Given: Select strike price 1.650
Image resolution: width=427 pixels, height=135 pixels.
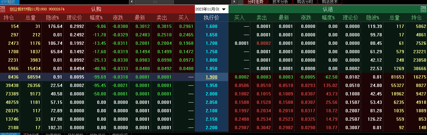Looking at the screenshot, I should (x=212, y=35).
